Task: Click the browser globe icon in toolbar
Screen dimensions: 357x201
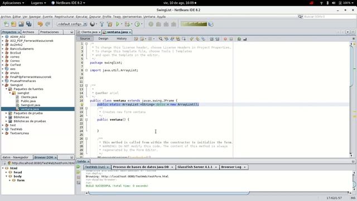Action: [x=92, y=24]
